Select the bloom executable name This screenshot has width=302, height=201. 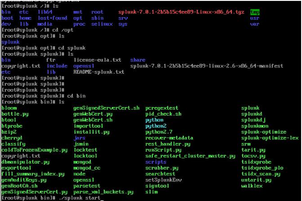pos(9,108)
